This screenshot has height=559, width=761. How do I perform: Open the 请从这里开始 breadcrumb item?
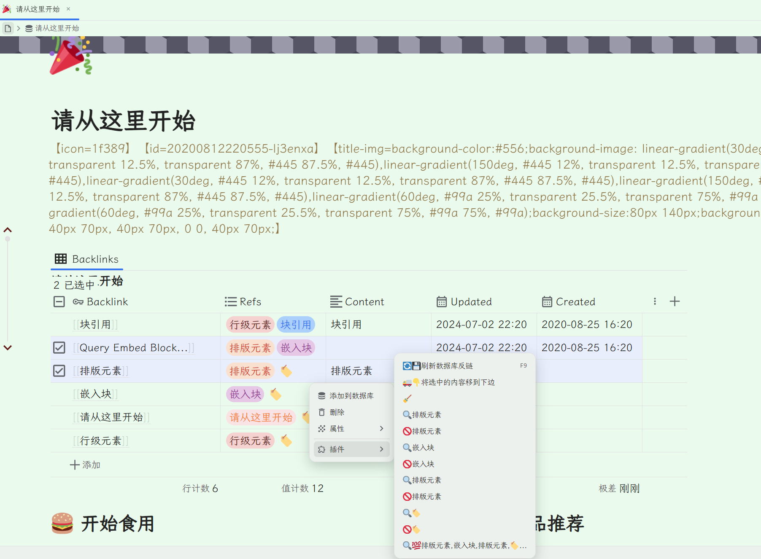pos(52,28)
